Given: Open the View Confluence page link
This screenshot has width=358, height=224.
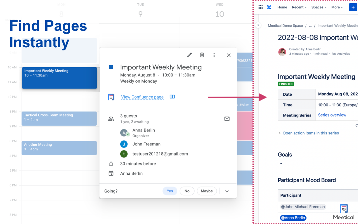Looking at the screenshot, I should point(142,97).
